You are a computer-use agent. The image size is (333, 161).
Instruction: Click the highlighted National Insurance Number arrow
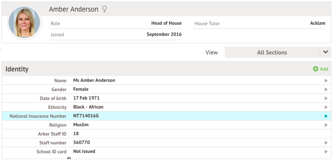(x=326, y=116)
